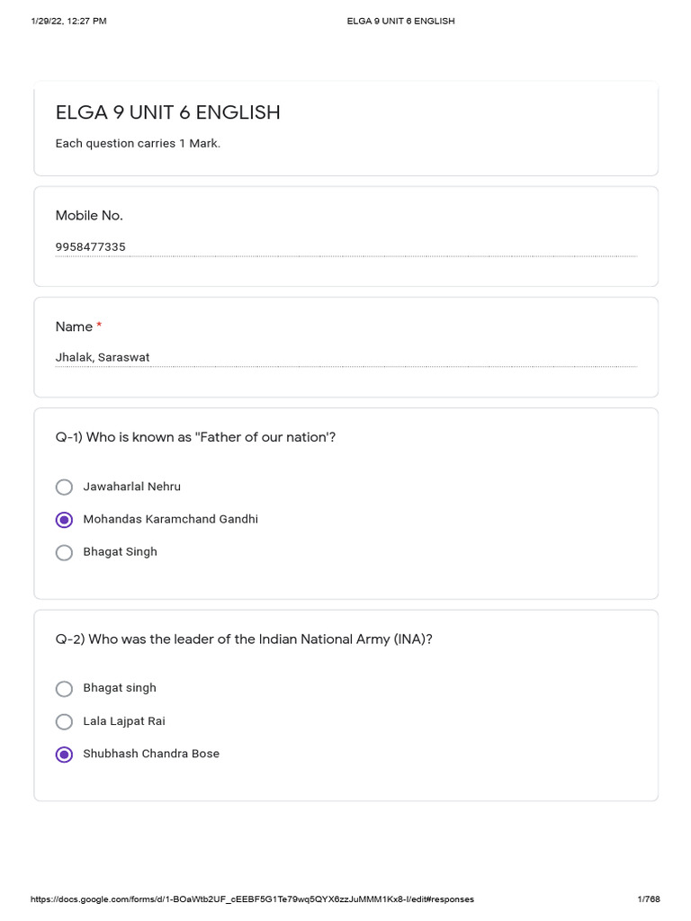Click the 1/768 page number indicator
The width and height of the screenshot is (691, 921).
[648, 899]
